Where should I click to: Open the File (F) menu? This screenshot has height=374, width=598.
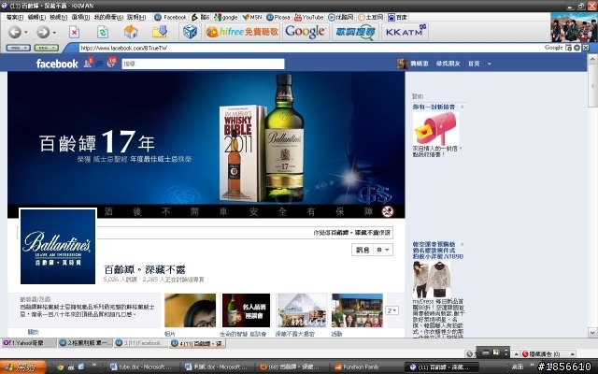(15, 17)
